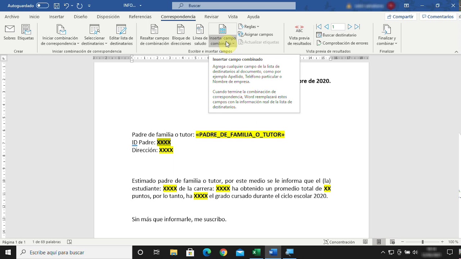Go to last record arrow
This screenshot has width=461, height=259.
coord(357,27)
